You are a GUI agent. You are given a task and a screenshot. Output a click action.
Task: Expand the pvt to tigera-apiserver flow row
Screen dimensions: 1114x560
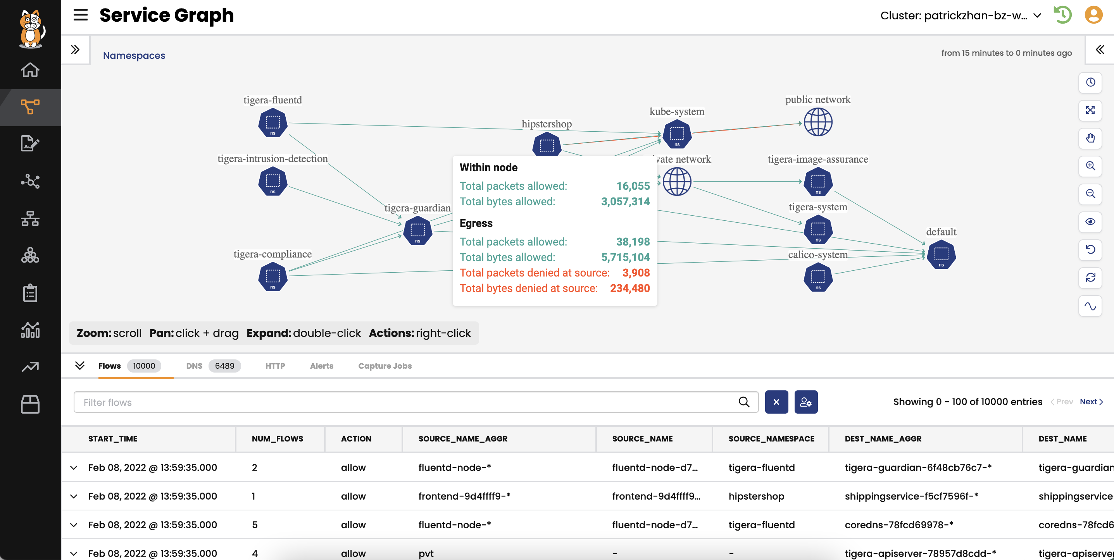click(x=74, y=553)
